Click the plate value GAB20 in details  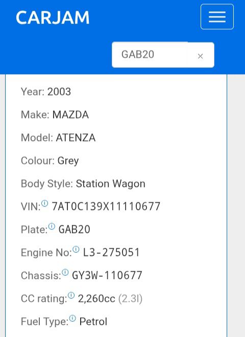pyautogui.click(x=75, y=229)
